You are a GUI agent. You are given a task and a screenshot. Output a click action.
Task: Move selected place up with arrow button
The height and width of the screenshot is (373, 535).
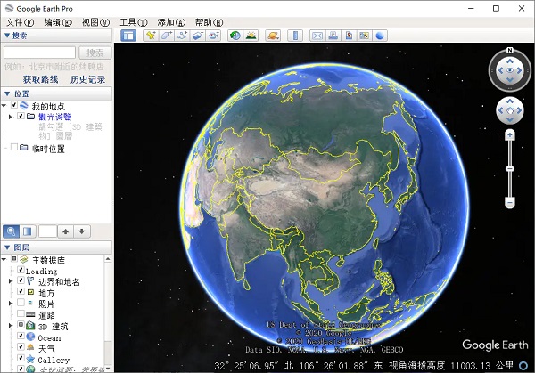coord(65,231)
